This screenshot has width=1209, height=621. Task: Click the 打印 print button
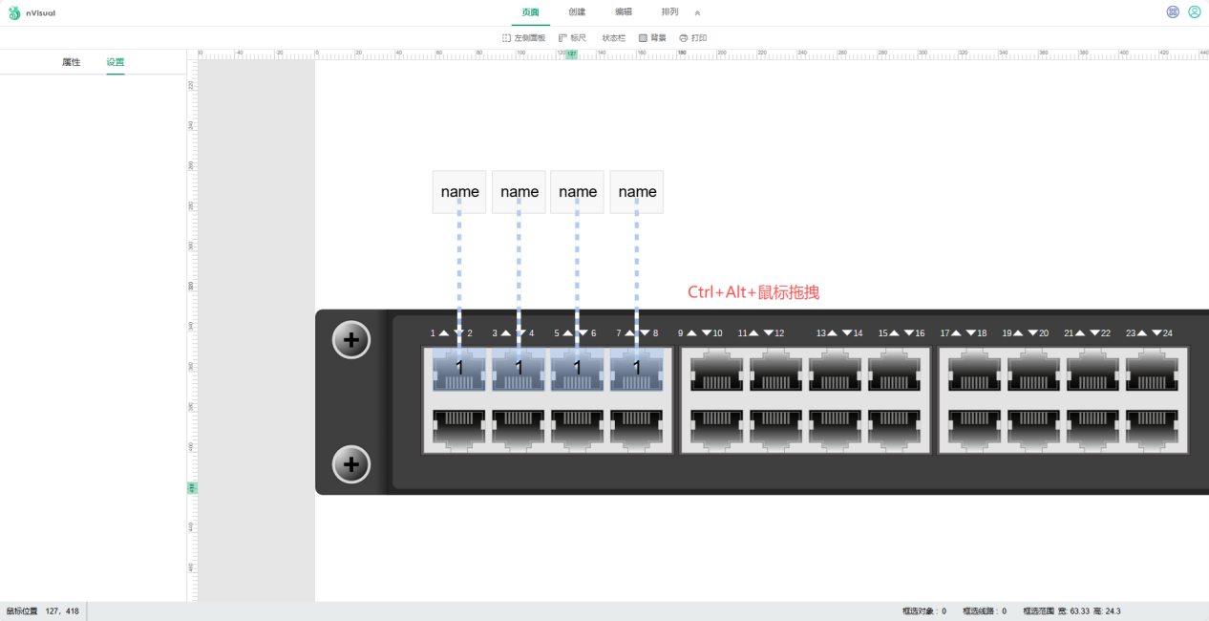693,38
